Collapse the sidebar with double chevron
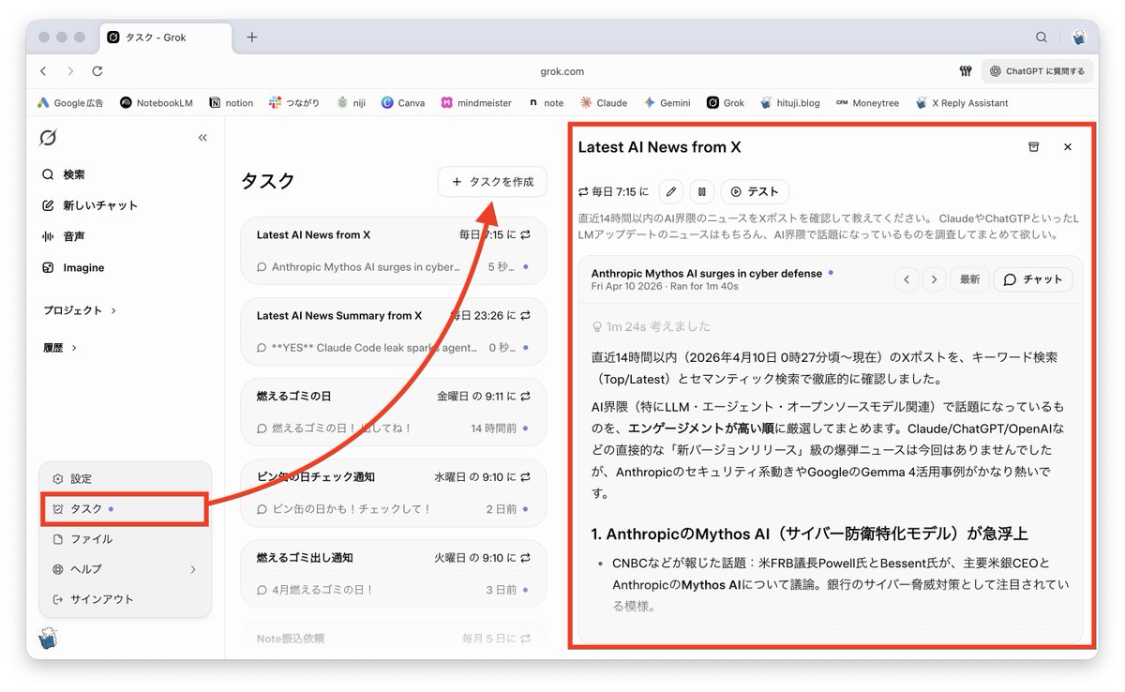The height and width of the screenshot is (692, 1125). click(202, 138)
